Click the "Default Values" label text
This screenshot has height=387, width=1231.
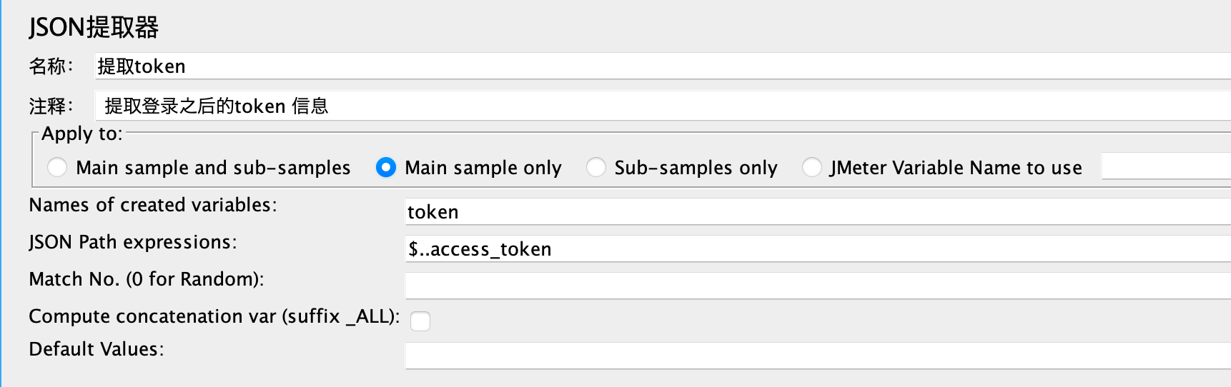(x=96, y=349)
